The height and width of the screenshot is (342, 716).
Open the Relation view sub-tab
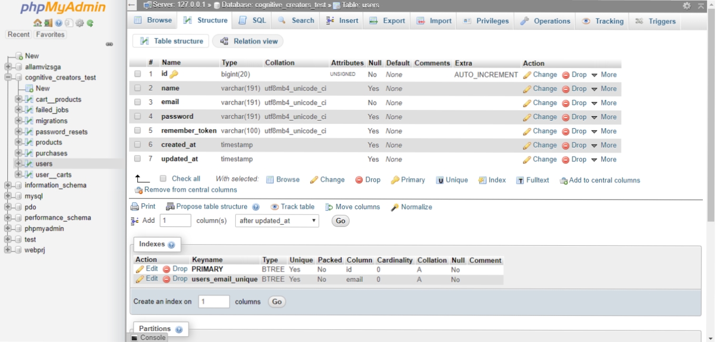(248, 41)
